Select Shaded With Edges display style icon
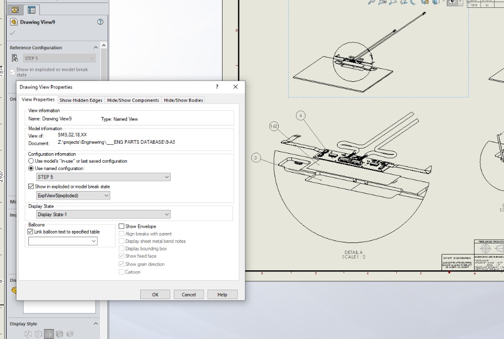The height and width of the screenshot is (339, 504). (x=59, y=334)
